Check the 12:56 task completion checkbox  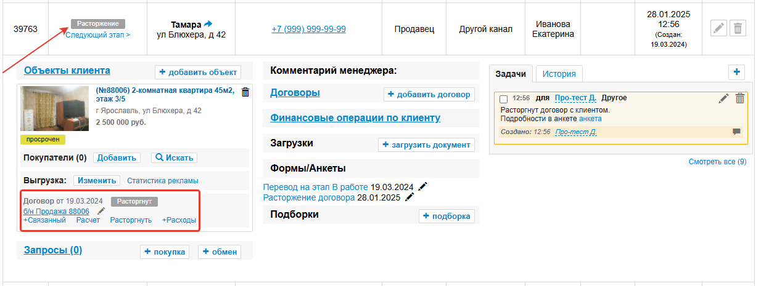(x=503, y=99)
